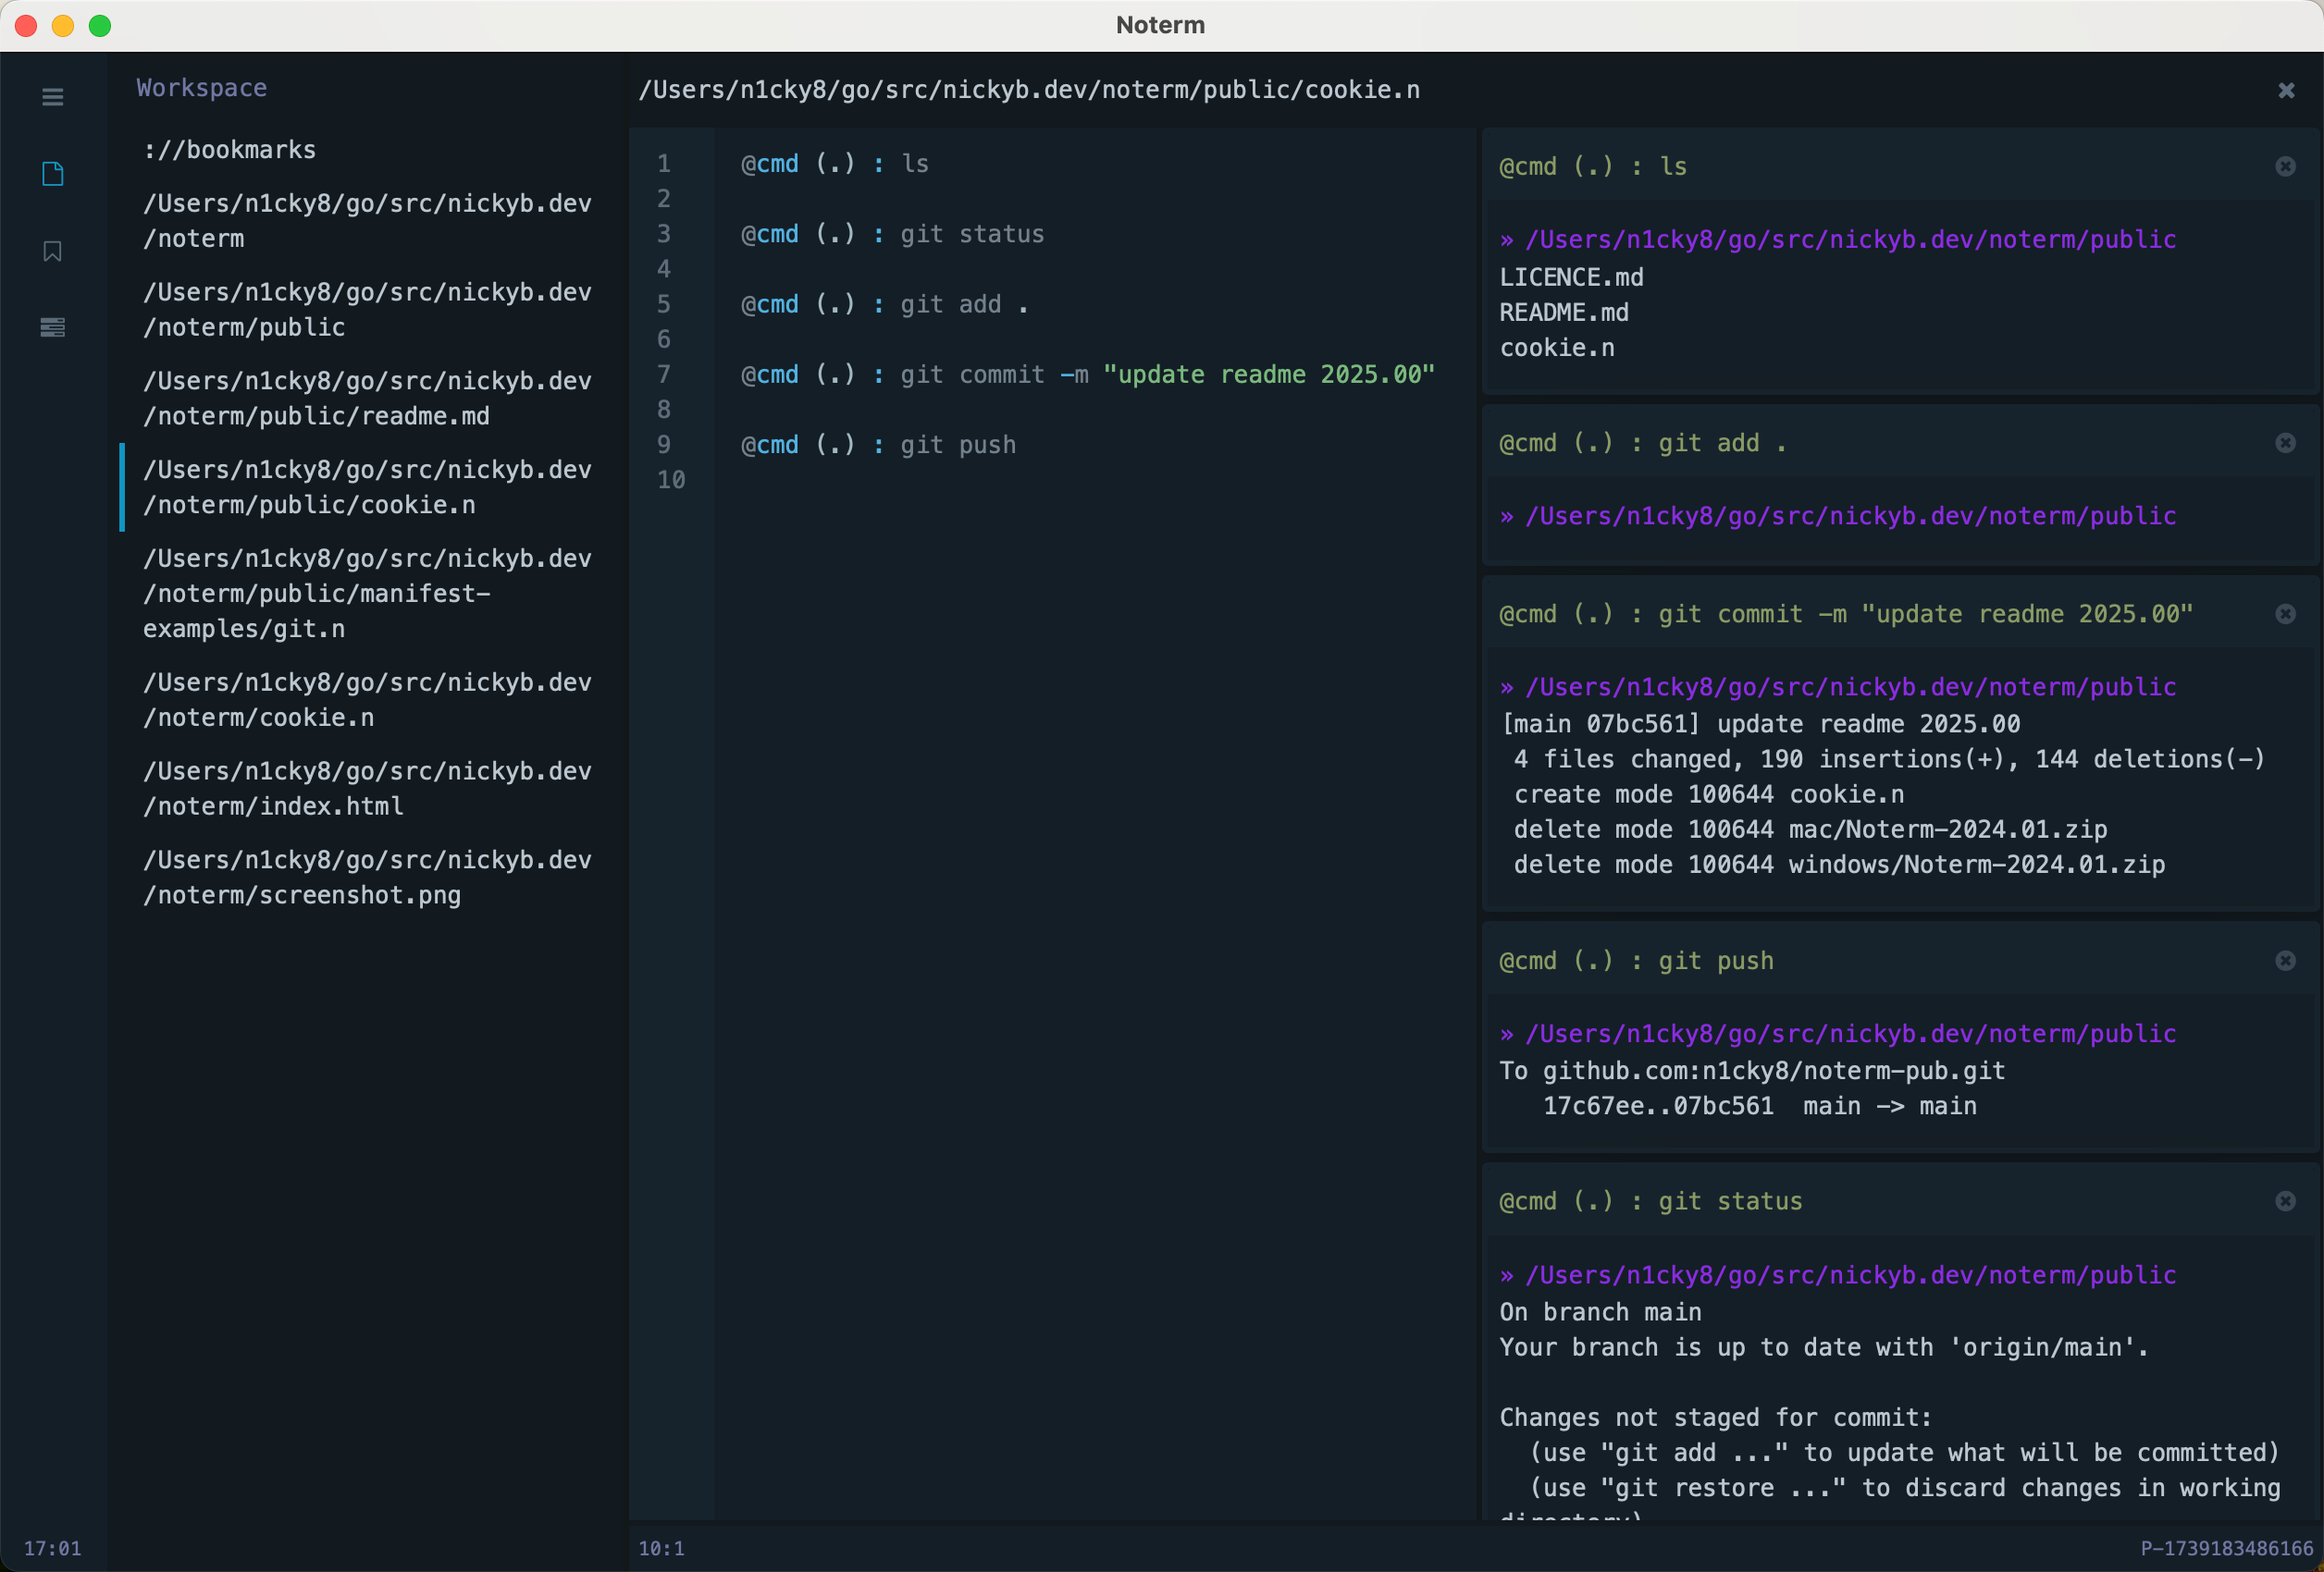Click the 17:01 clock in status bar

click(52, 1549)
